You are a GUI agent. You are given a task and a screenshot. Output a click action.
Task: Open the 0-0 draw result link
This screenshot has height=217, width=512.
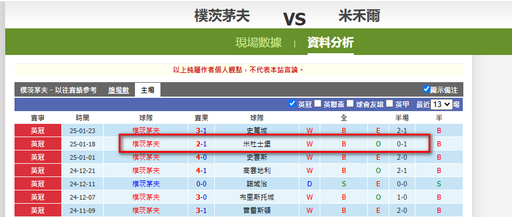click(201, 184)
